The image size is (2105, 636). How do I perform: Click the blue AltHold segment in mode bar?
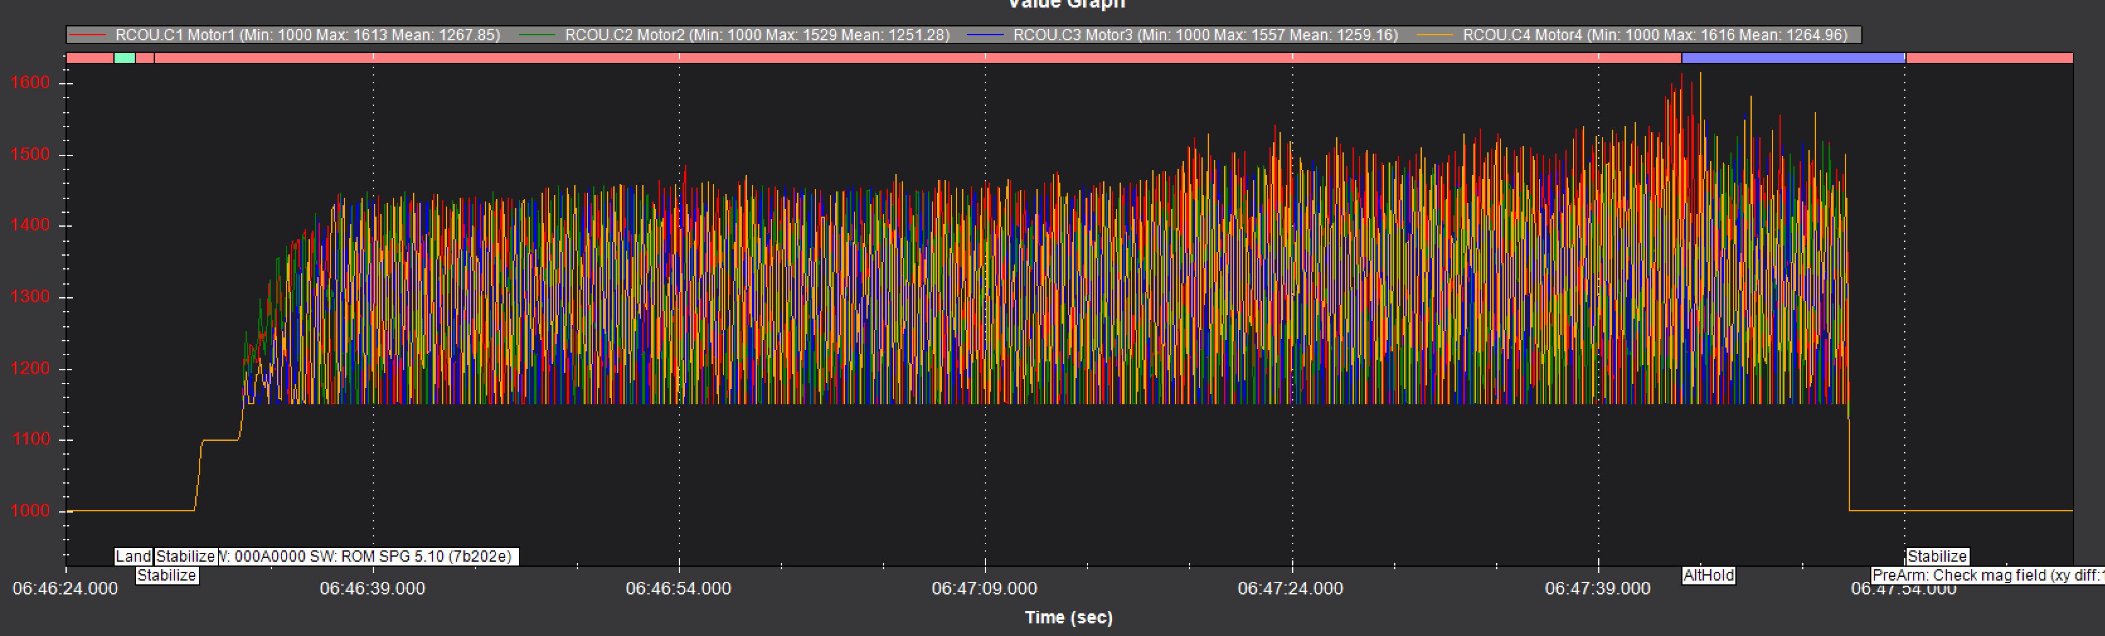click(1794, 58)
